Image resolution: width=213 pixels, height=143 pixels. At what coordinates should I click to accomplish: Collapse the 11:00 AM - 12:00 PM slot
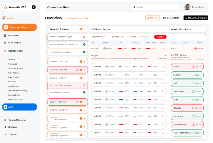coord(84,78)
